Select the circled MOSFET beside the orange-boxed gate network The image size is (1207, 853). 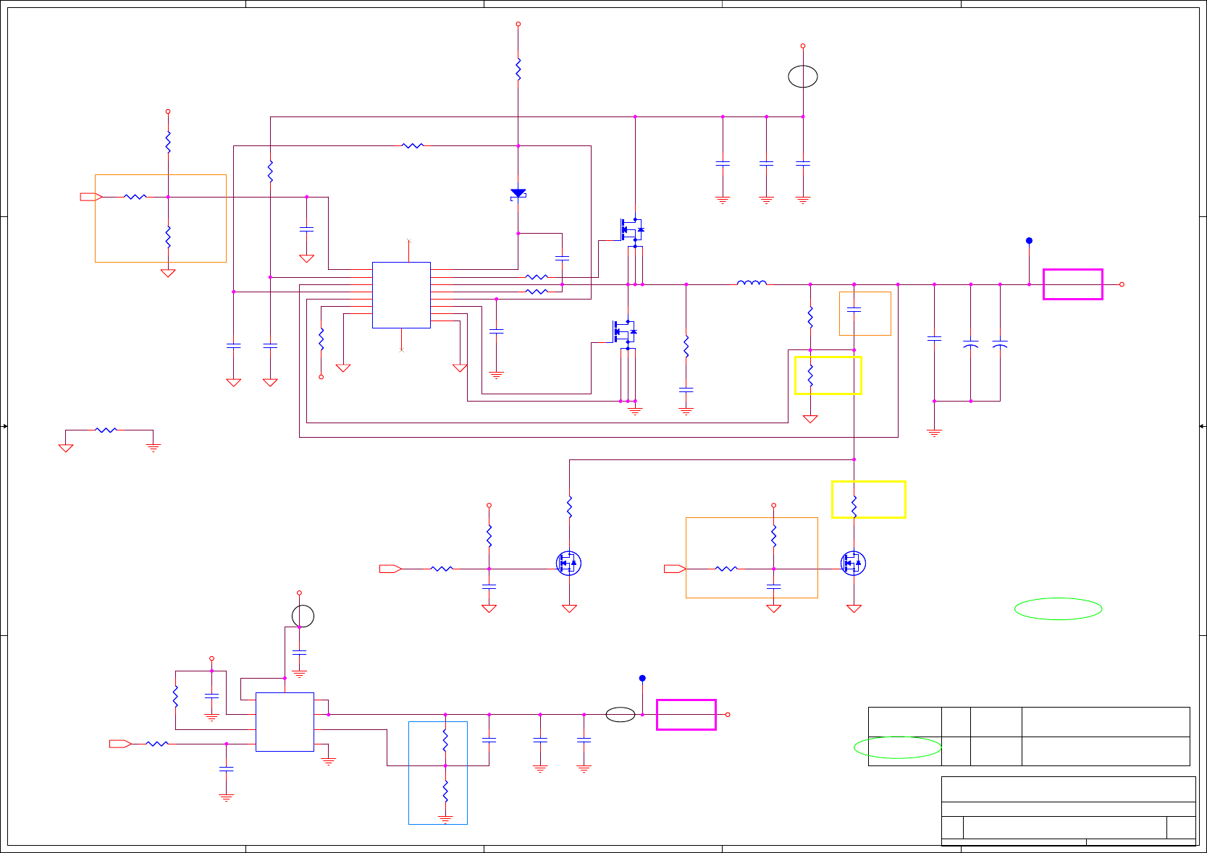pos(853,563)
